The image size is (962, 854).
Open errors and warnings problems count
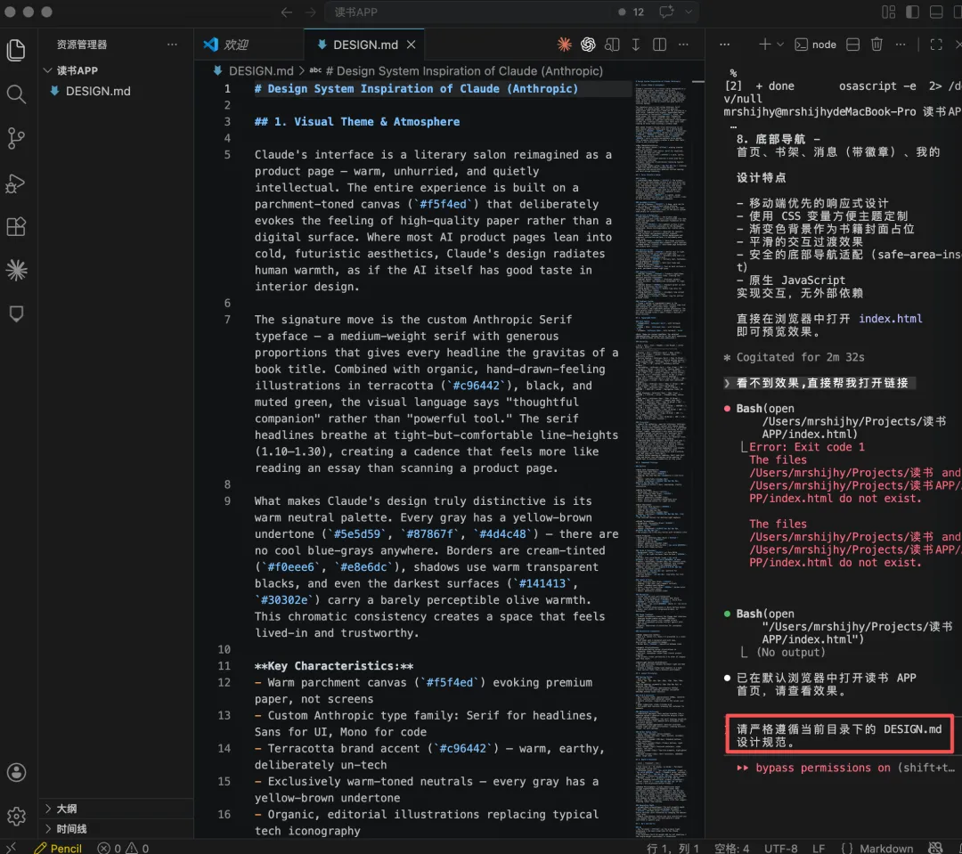123,847
